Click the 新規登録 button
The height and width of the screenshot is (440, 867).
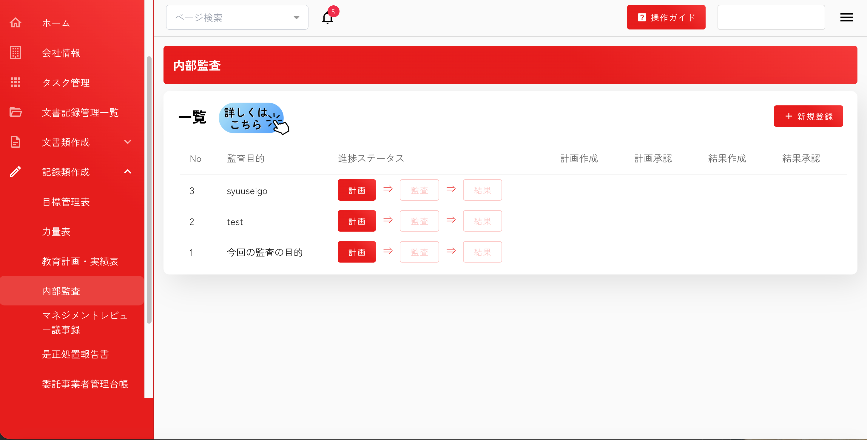pyautogui.click(x=809, y=116)
